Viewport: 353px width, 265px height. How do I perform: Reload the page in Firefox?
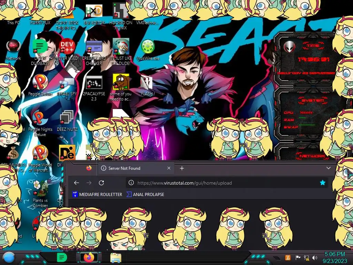click(101, 183)
